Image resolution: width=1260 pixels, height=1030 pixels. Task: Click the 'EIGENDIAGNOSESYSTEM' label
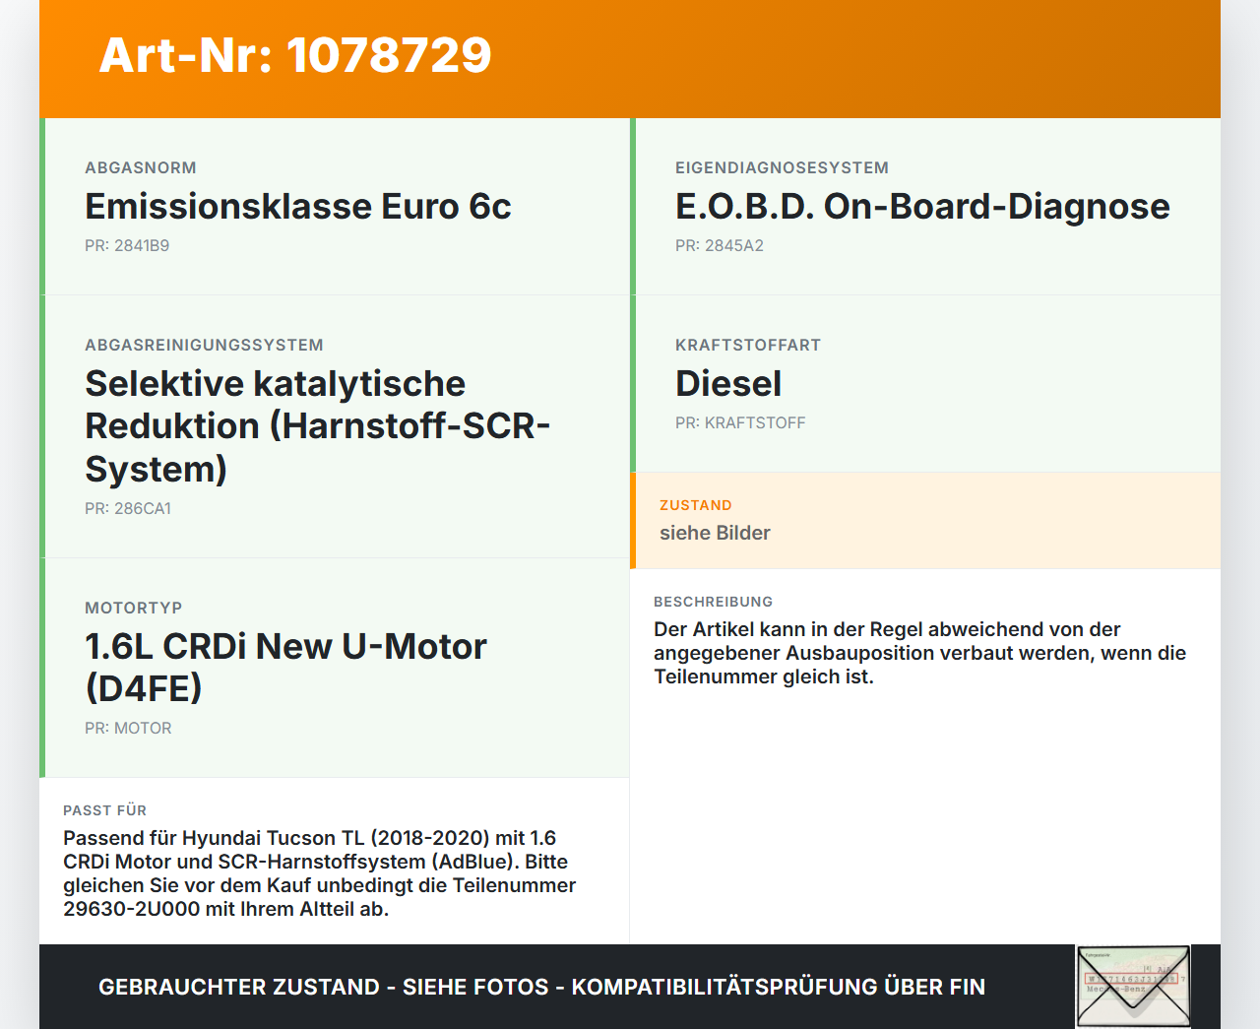coord(782,168)
